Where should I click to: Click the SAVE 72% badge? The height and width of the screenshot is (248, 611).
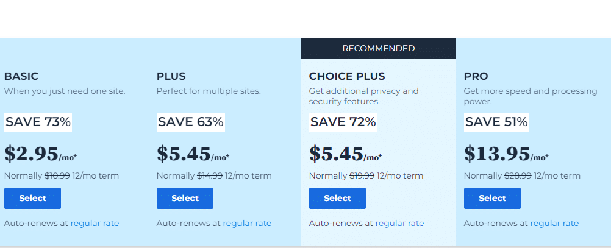343,122
